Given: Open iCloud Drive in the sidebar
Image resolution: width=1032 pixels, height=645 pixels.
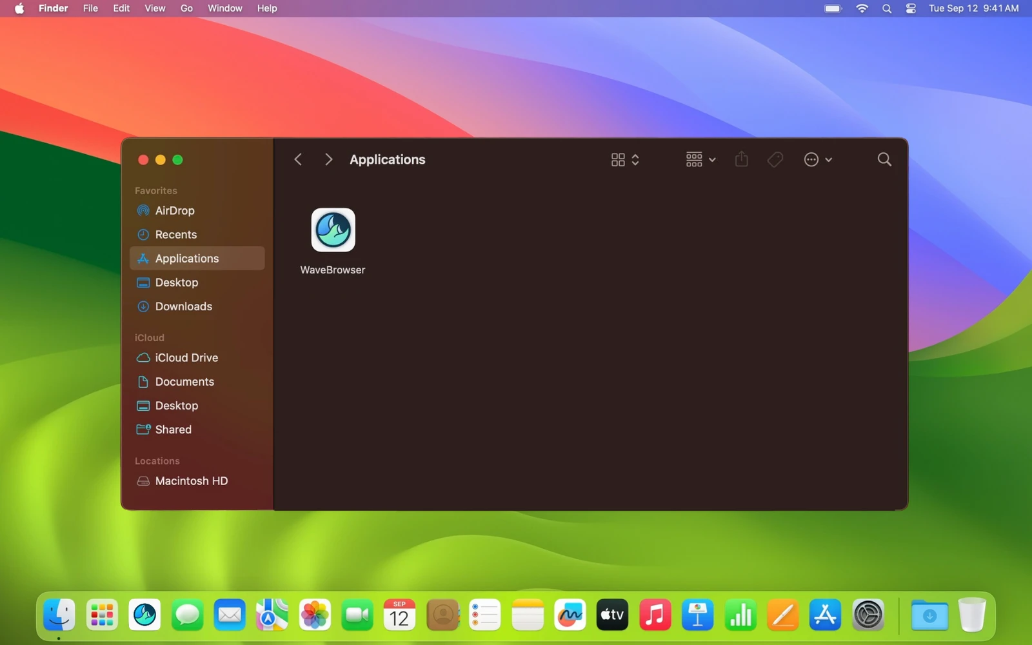Looking at the screenshot, I should (197, 357).
